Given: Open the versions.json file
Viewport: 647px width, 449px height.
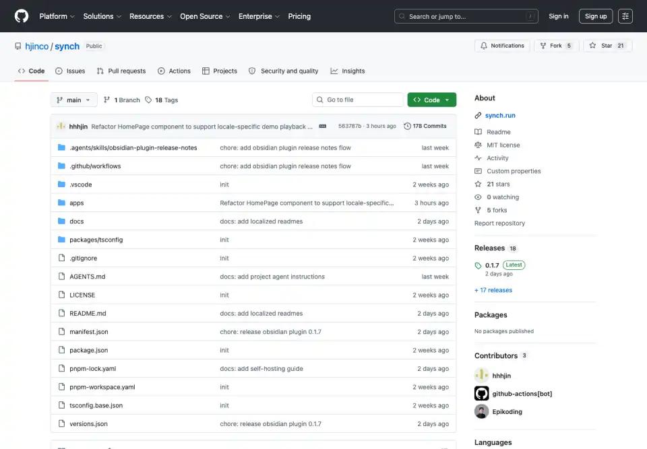Looking at the screenshot, I should coord(88,424).
